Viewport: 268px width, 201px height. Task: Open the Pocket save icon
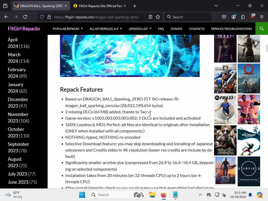[x=224, y=17]
